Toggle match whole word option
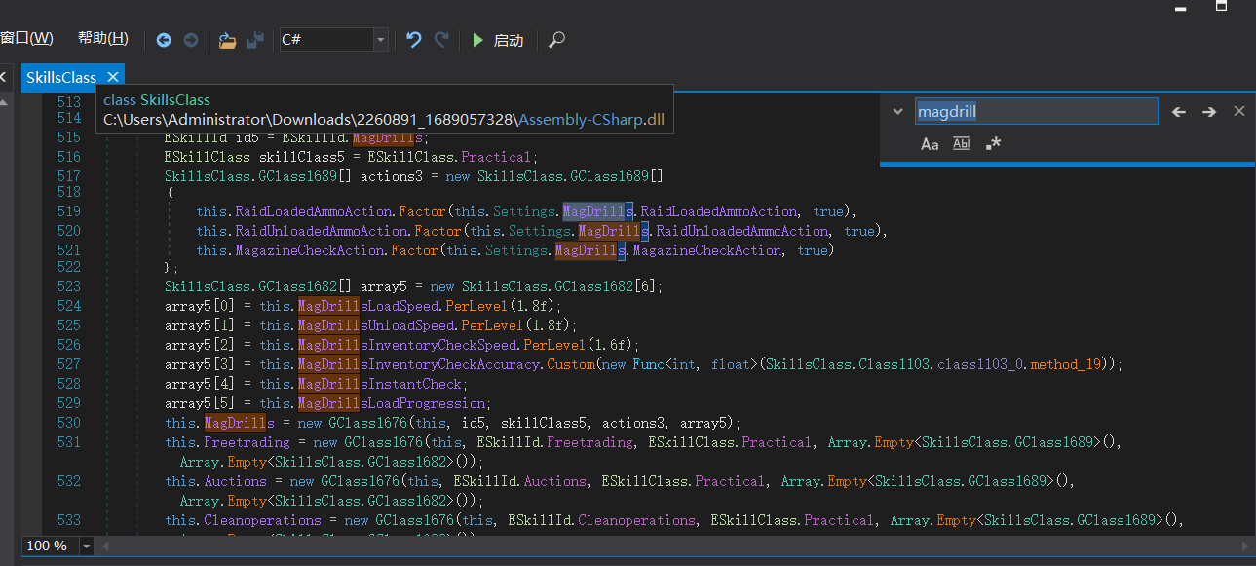 coord(962,144)
